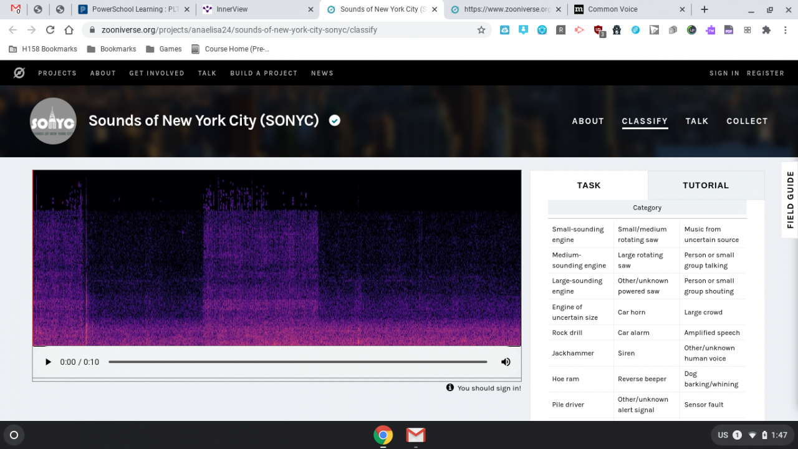Click the spectrogram image
This screenshot has height=449, width=798.
click(277, 258)
